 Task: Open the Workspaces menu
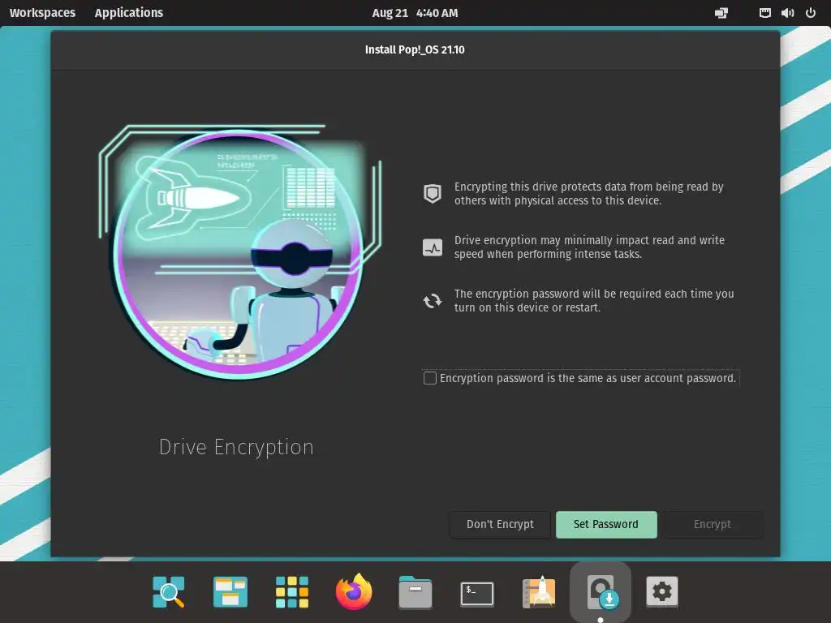click(x=42, y=13)
